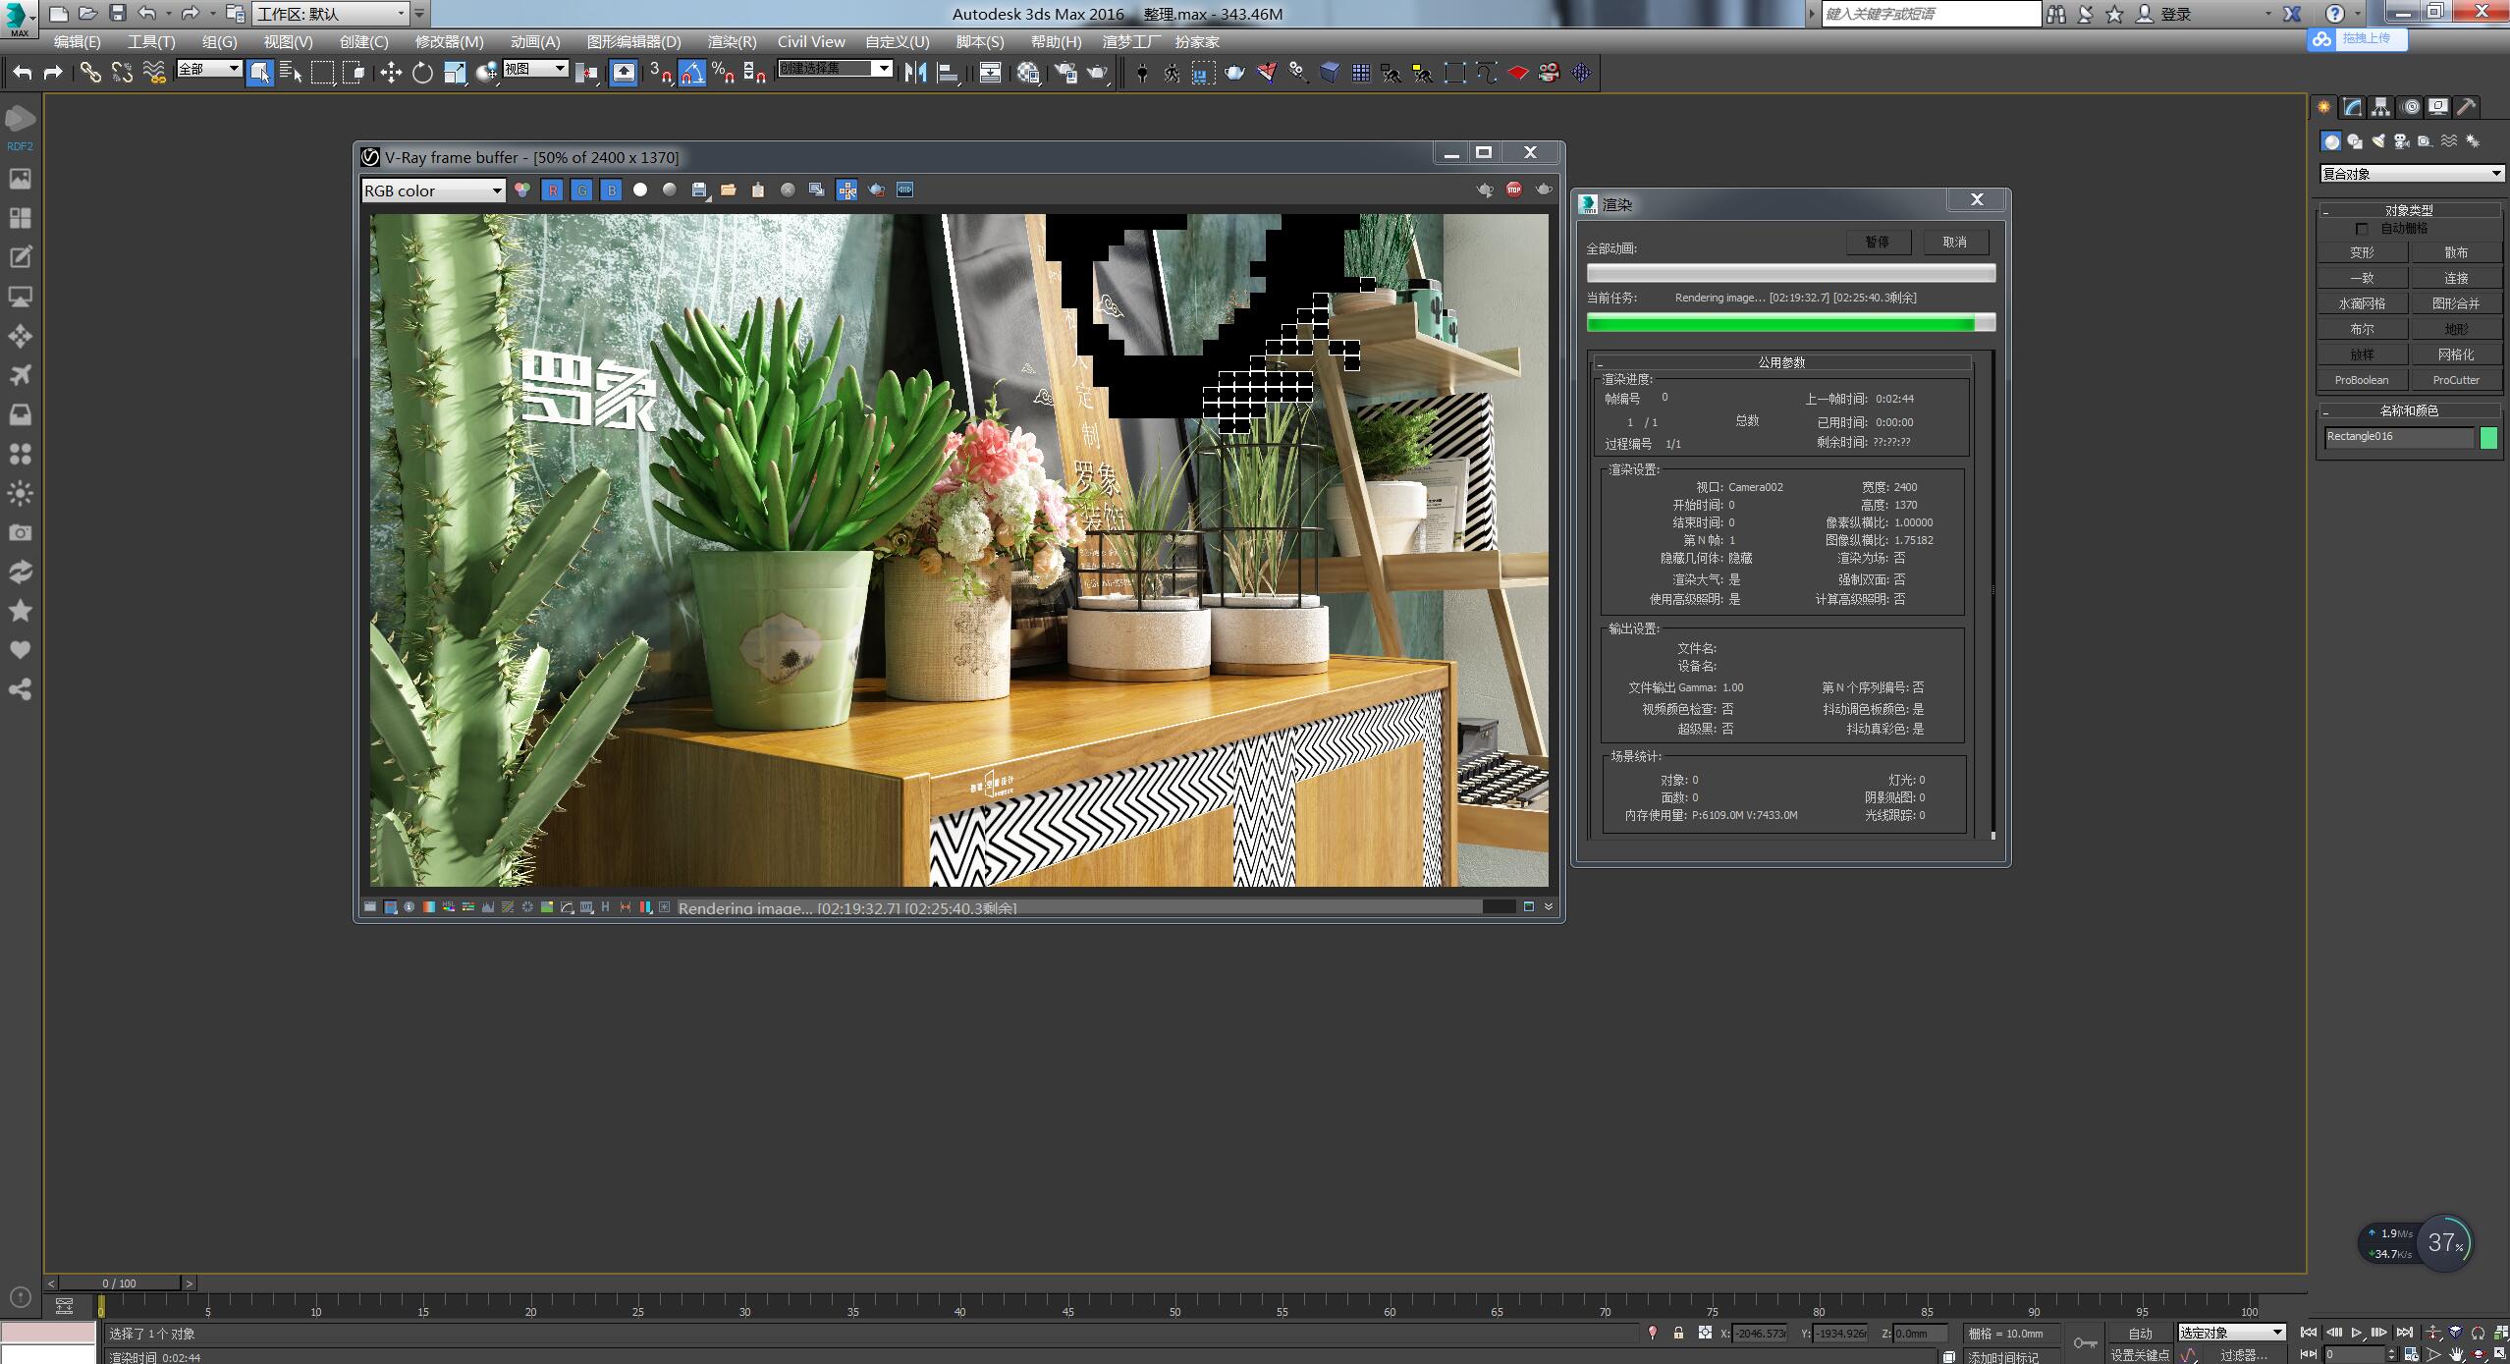Toggle selection lock icon in status bar

point(1678,1333)
